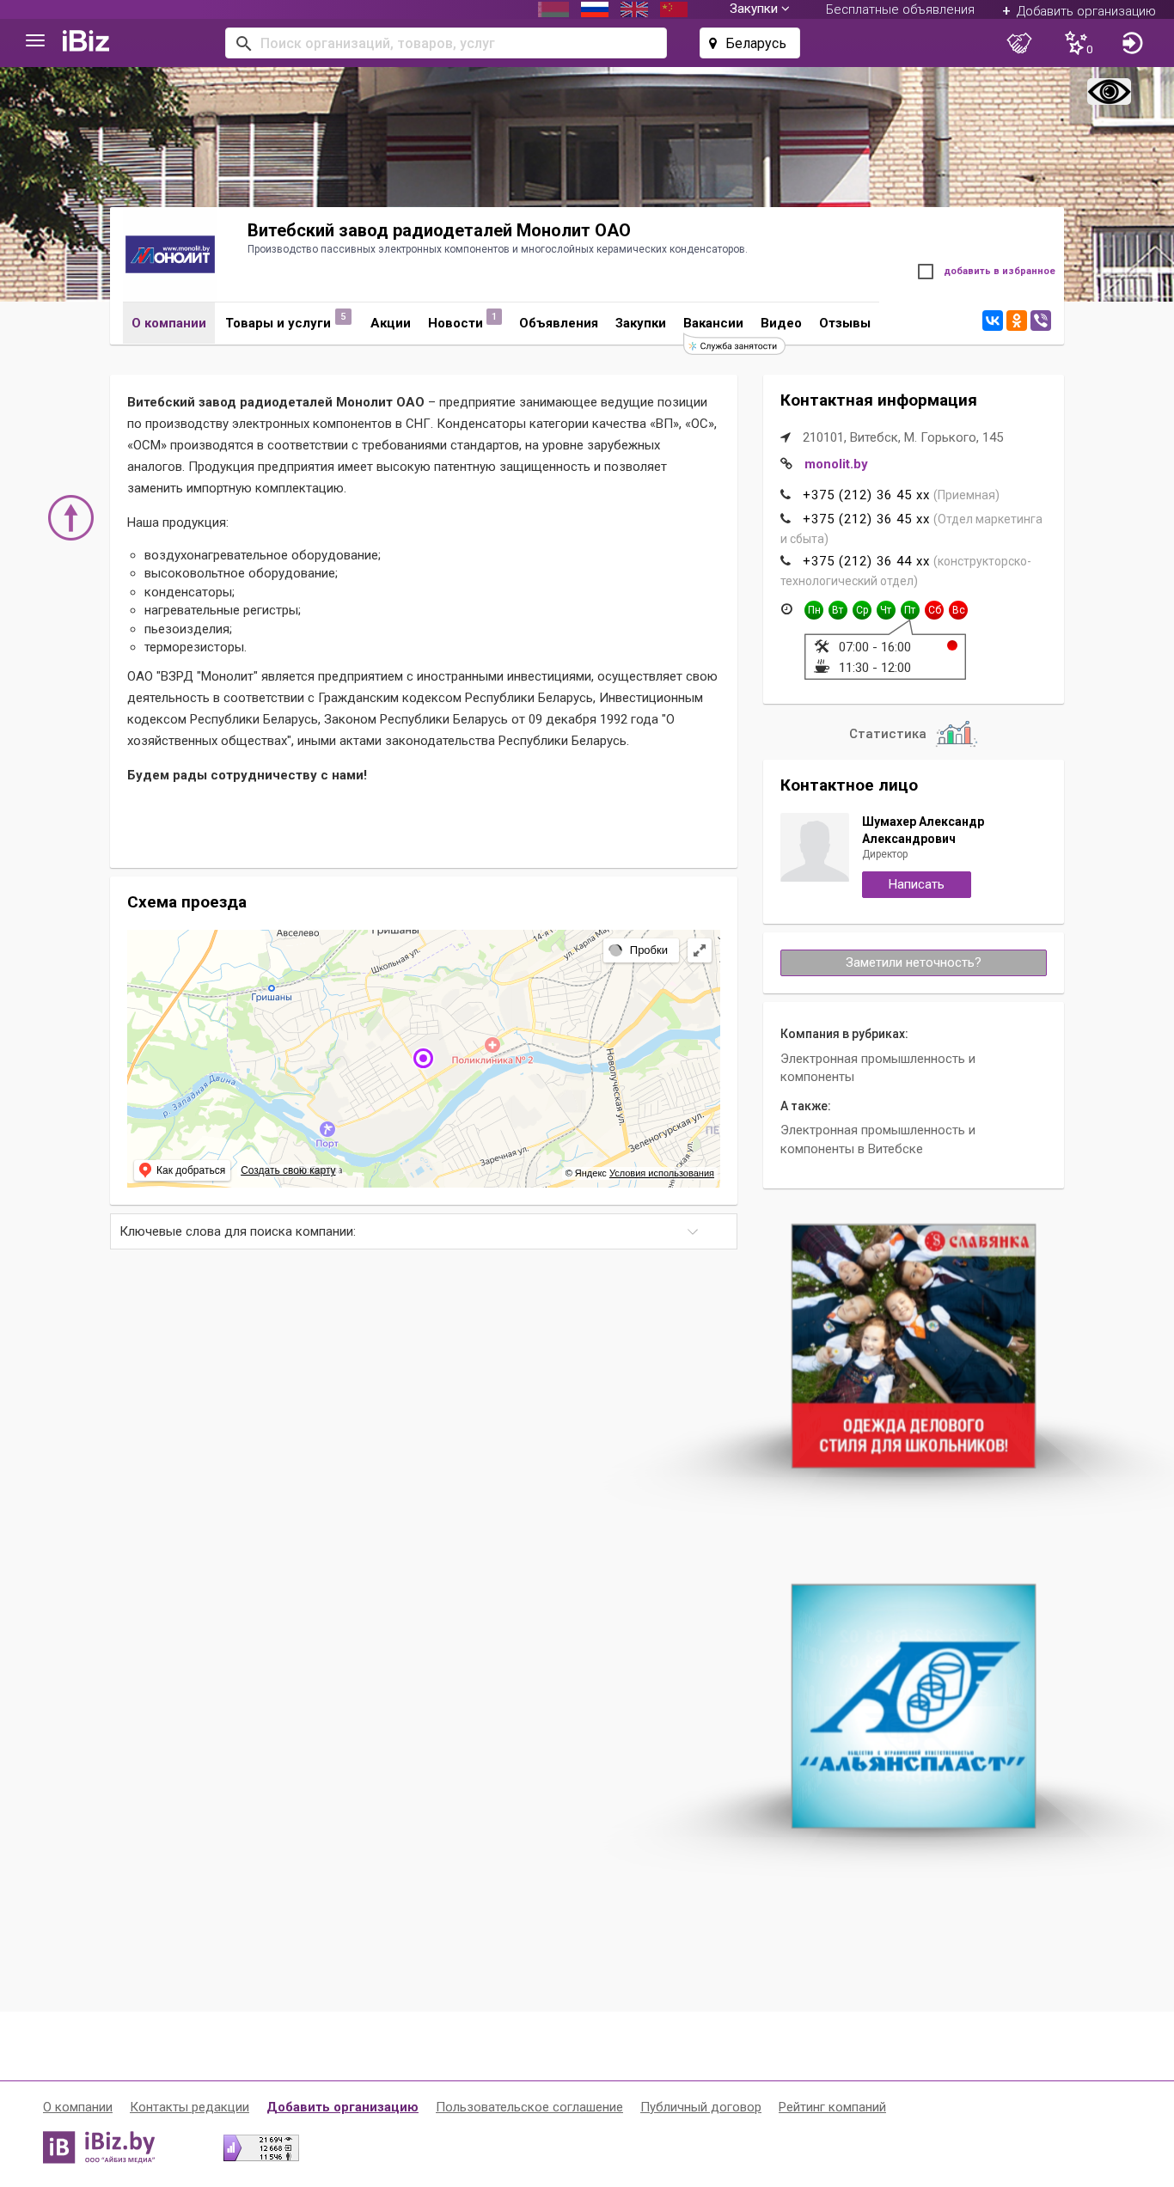Expand 'Ключевые слова для поиска компании' section
Image resolution: width=1174 pixels, height=2187 pixels.
(424, 1231)
